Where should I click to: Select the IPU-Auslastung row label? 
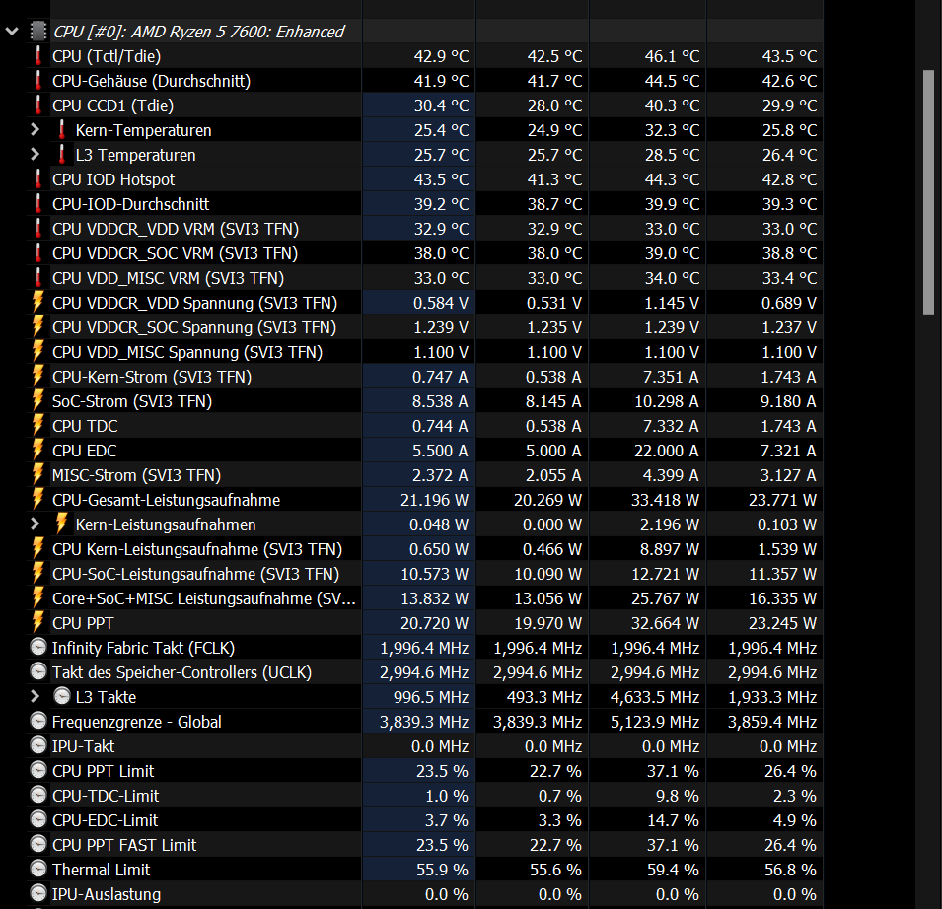(107, 894)
